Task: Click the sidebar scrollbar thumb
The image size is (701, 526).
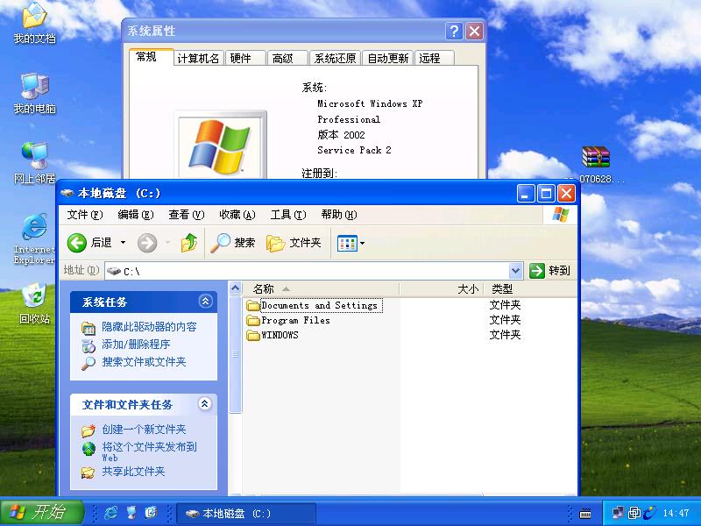Action: pos(236,354)
